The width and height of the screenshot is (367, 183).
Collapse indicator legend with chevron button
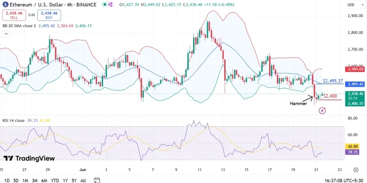click(6, 34)
